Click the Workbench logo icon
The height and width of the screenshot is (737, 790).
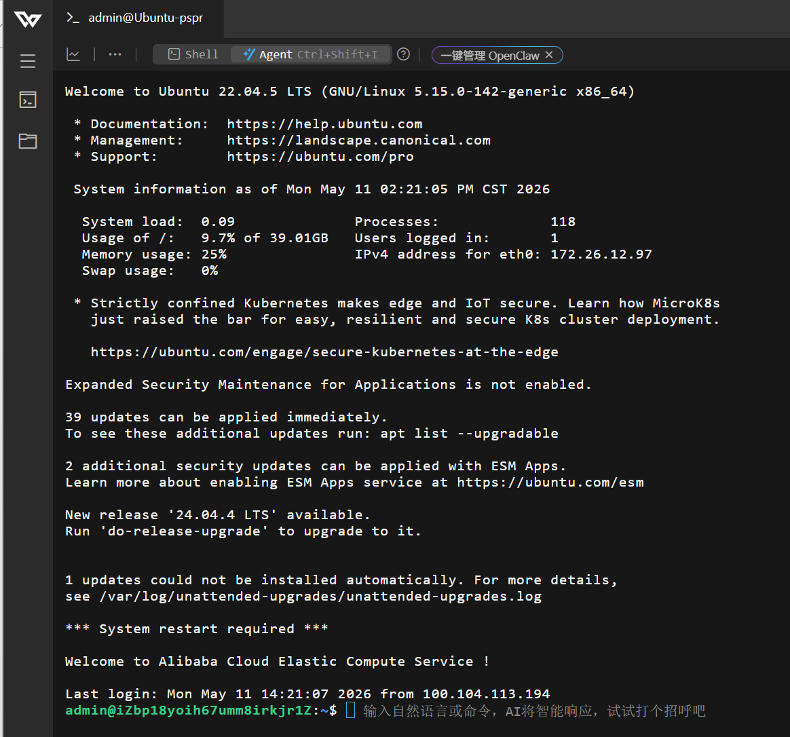click(x=28, y=19)
